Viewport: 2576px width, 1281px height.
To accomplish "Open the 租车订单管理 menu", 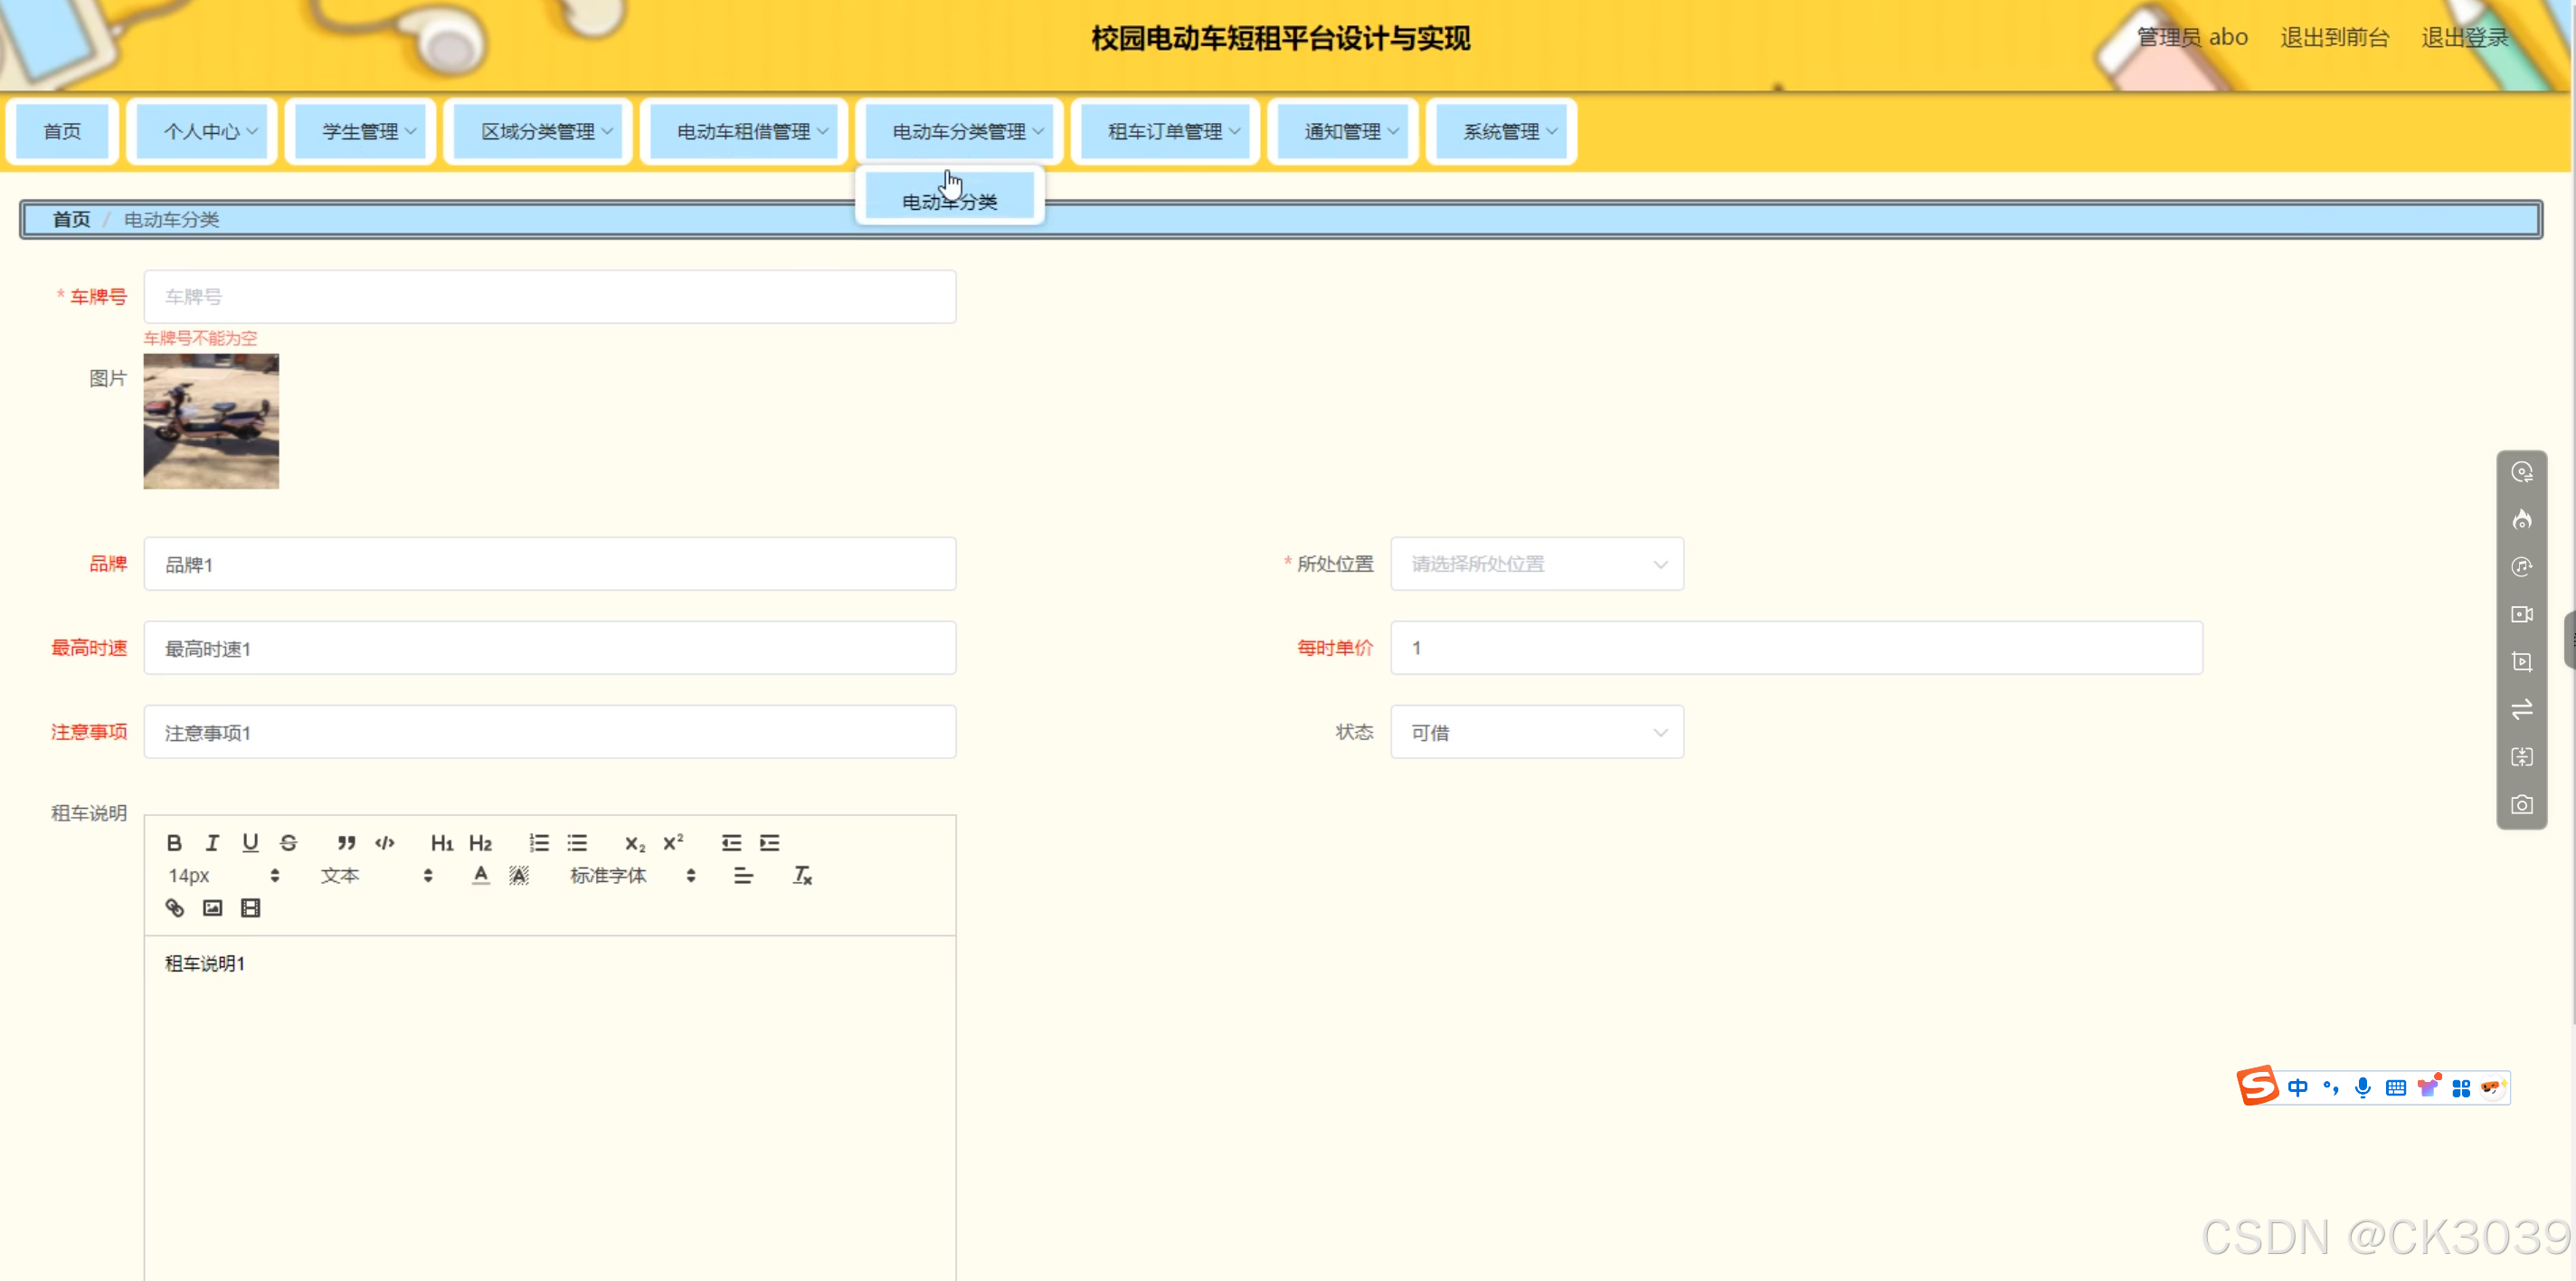I will (x=1166, y=132).
